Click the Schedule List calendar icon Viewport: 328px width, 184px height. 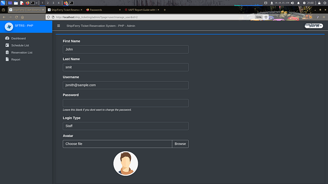(x=7, y=45)
